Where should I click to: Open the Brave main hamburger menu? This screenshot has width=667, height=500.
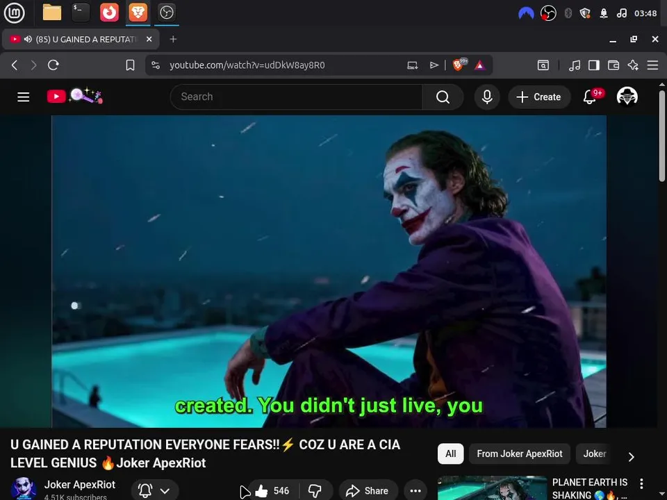point(652,65)
